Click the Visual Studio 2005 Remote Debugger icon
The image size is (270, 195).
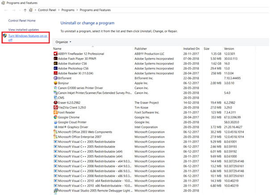coord(55,191)
